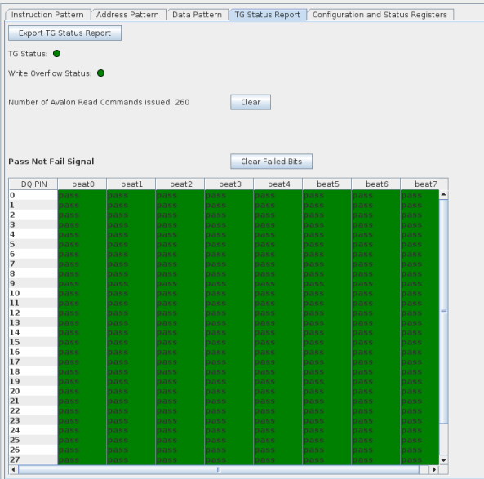Image resolution: width=484 pixels, height=479 pixels.
Task: Click the table's vertical scroll down arrow
Action: click(443, 460)
